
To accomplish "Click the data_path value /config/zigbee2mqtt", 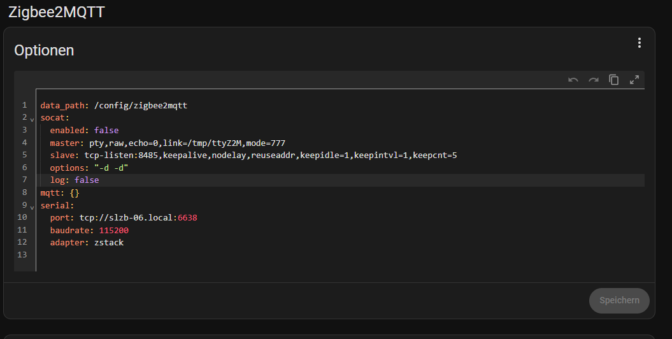I will point(141,105).
